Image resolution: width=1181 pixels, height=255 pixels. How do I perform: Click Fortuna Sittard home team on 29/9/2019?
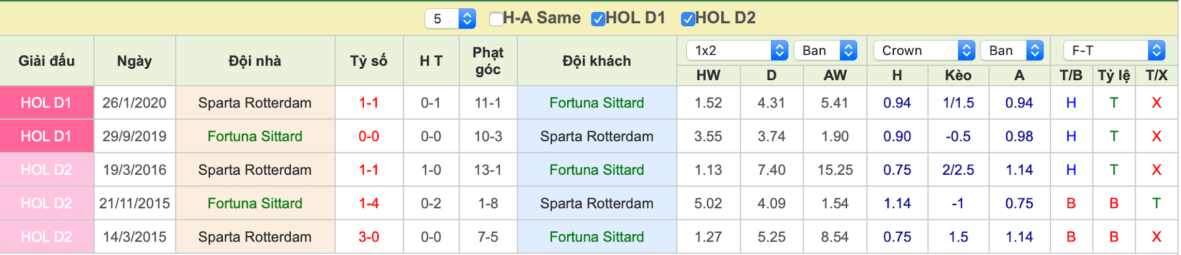click(x=255, y=136)
